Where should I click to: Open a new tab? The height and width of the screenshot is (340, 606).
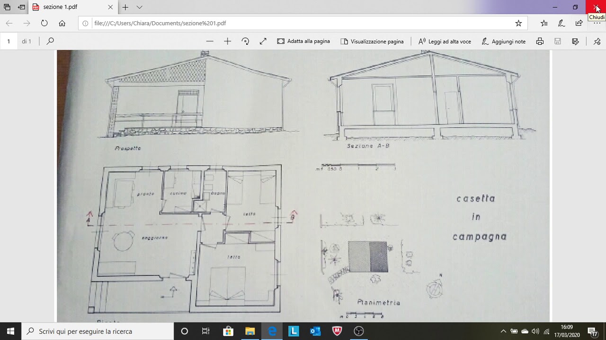tap(125, 7)
